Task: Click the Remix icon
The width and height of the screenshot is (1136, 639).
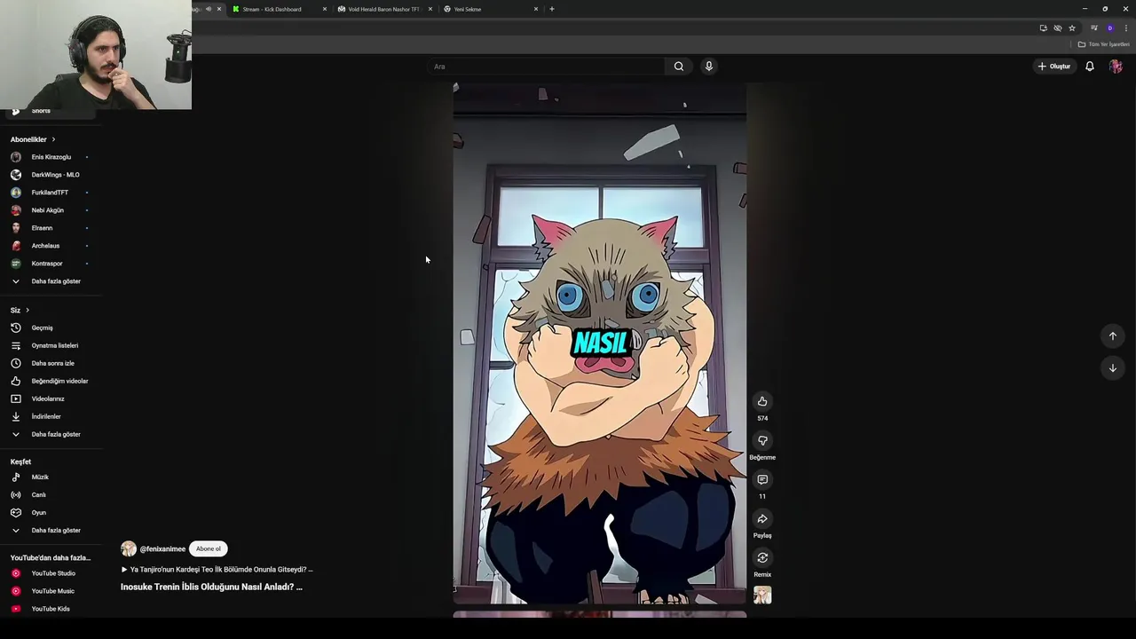Action: tap(762, 558)
